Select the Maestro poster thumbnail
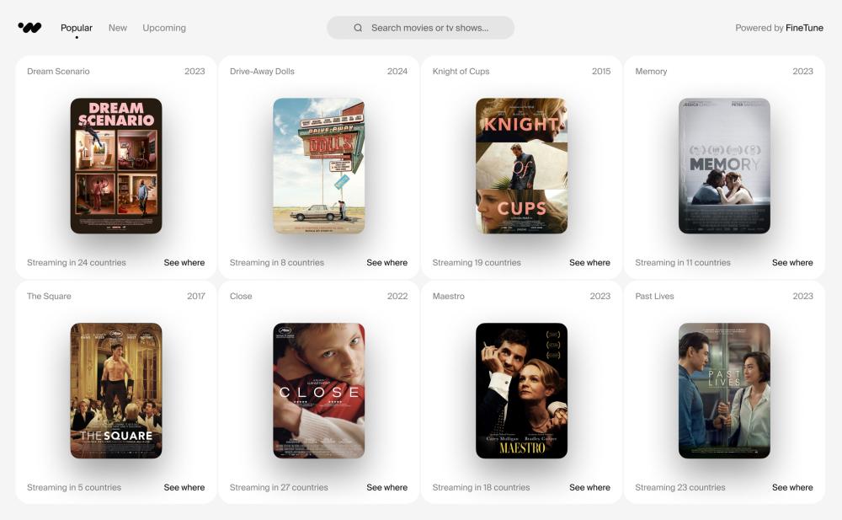 click(521, 390)
